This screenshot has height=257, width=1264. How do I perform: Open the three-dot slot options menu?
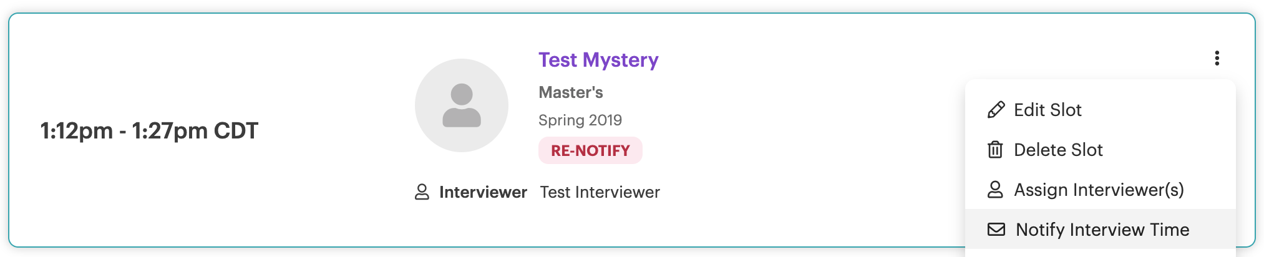tap(1217, 58)
